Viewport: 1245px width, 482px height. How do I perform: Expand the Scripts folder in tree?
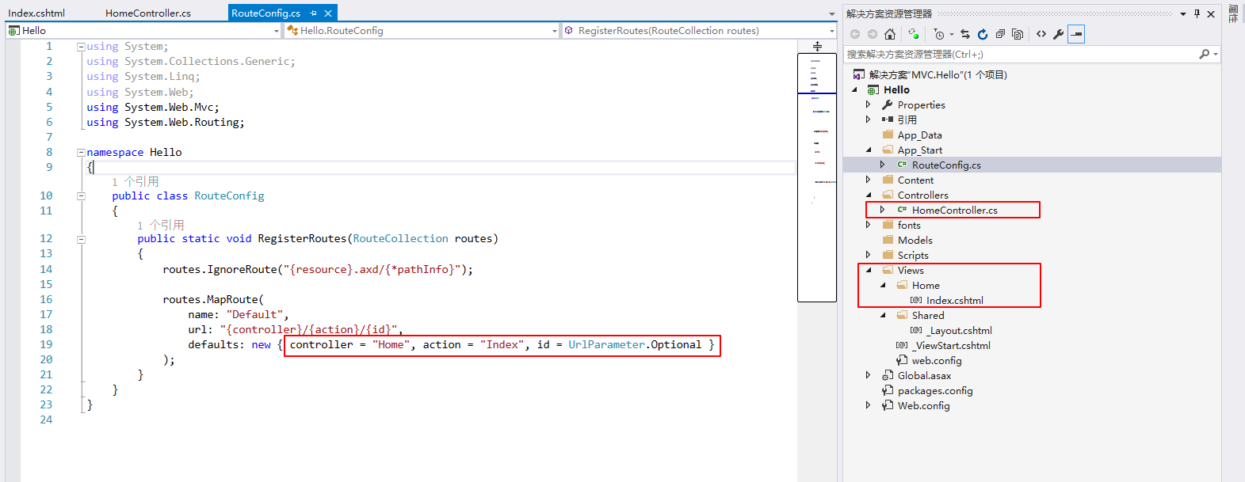(x=869, y=255)
